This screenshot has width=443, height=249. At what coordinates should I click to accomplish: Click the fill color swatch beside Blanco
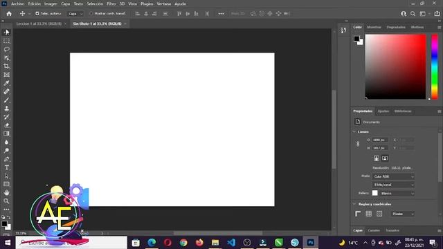point(374,193)
